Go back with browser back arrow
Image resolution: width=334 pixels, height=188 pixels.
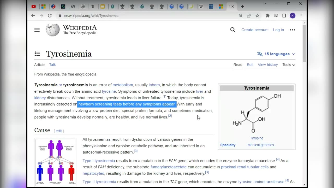pos(33,16)
